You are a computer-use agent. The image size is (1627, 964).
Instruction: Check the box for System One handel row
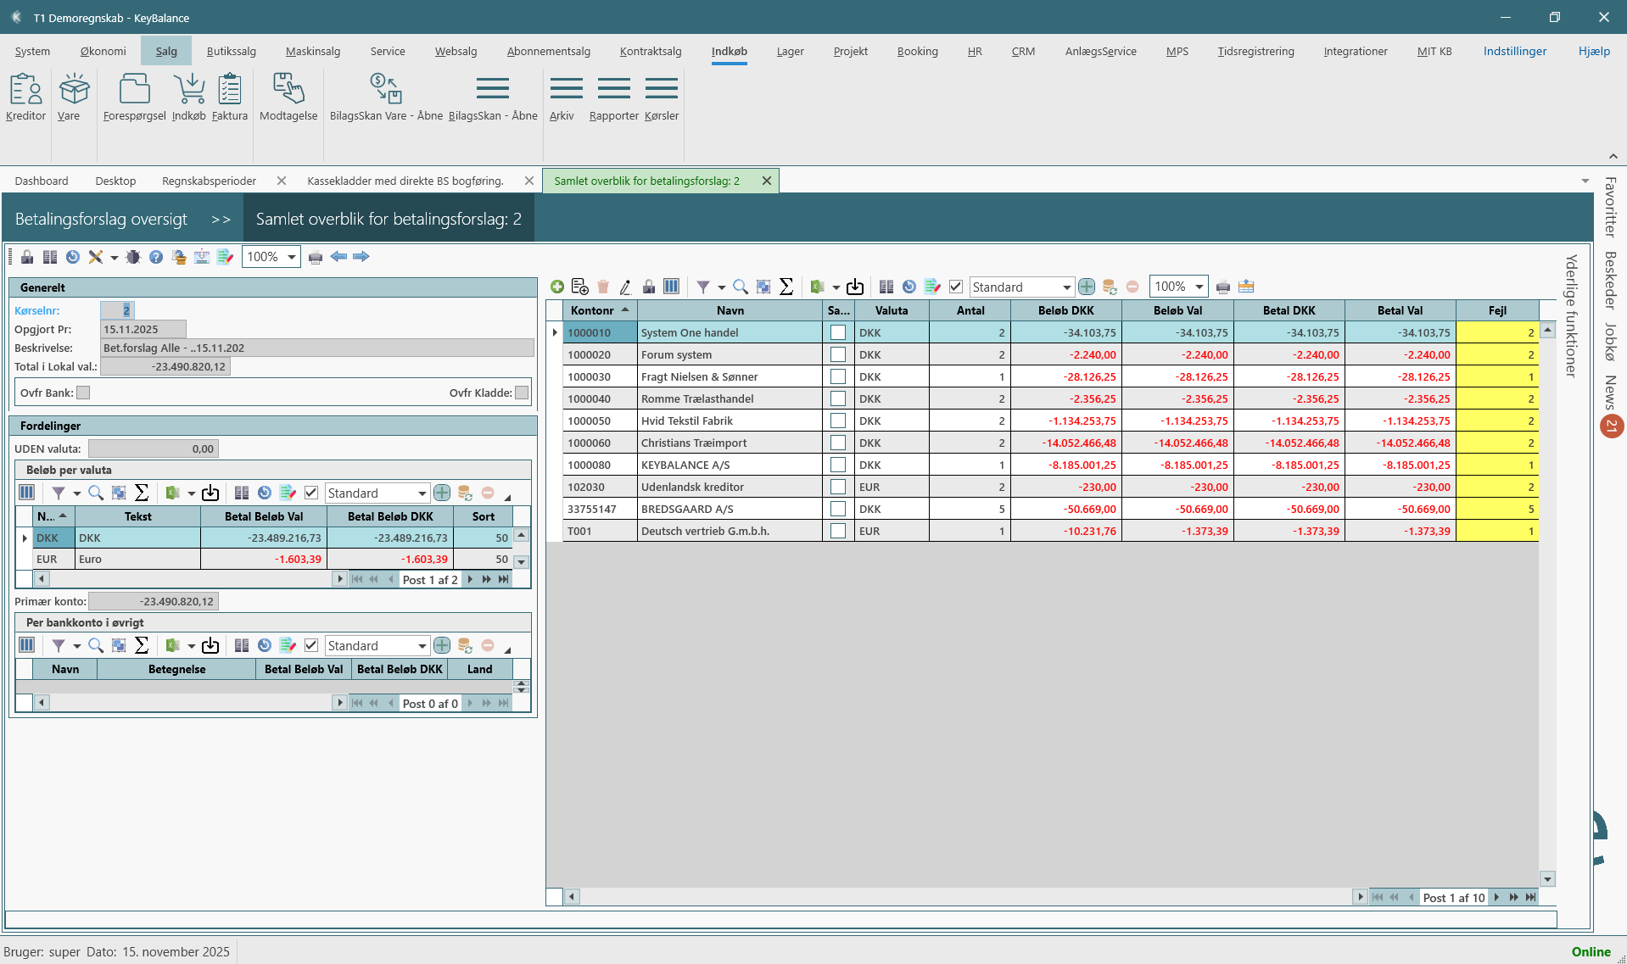pyautogui.click(x=838, y=332)
